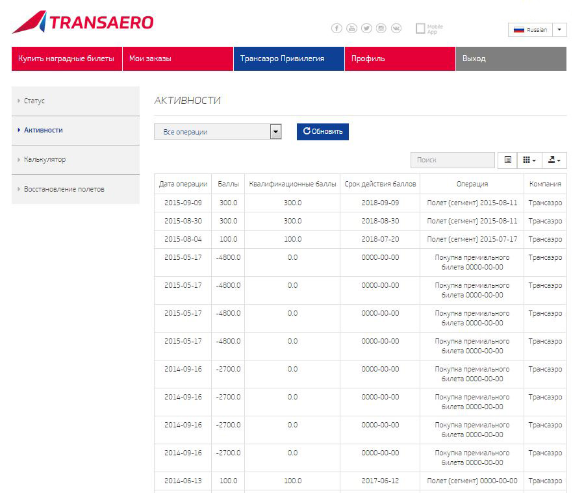Toggle the table card view icon
The height and width of the screenshot is (493, 584).
507,160
